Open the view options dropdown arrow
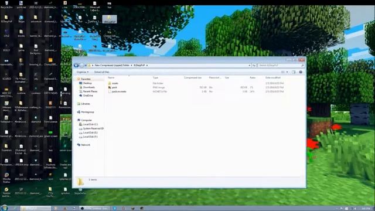375x211 pixels. coord(287,72)
